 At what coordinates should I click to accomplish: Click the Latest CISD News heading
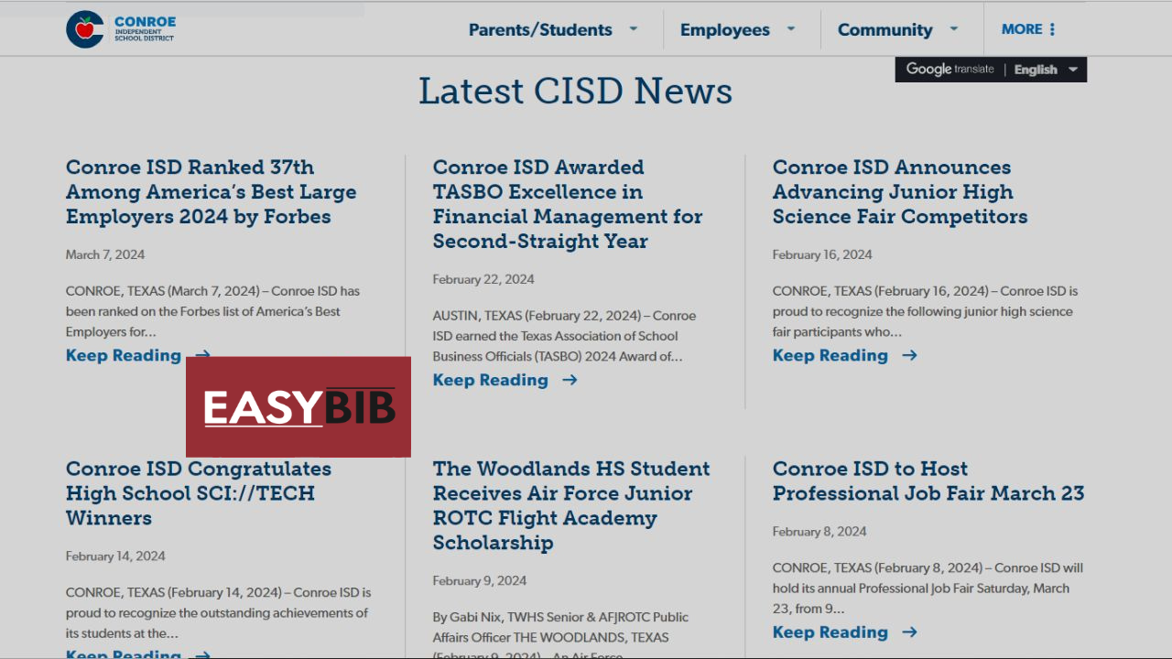(x=575, y=91)
